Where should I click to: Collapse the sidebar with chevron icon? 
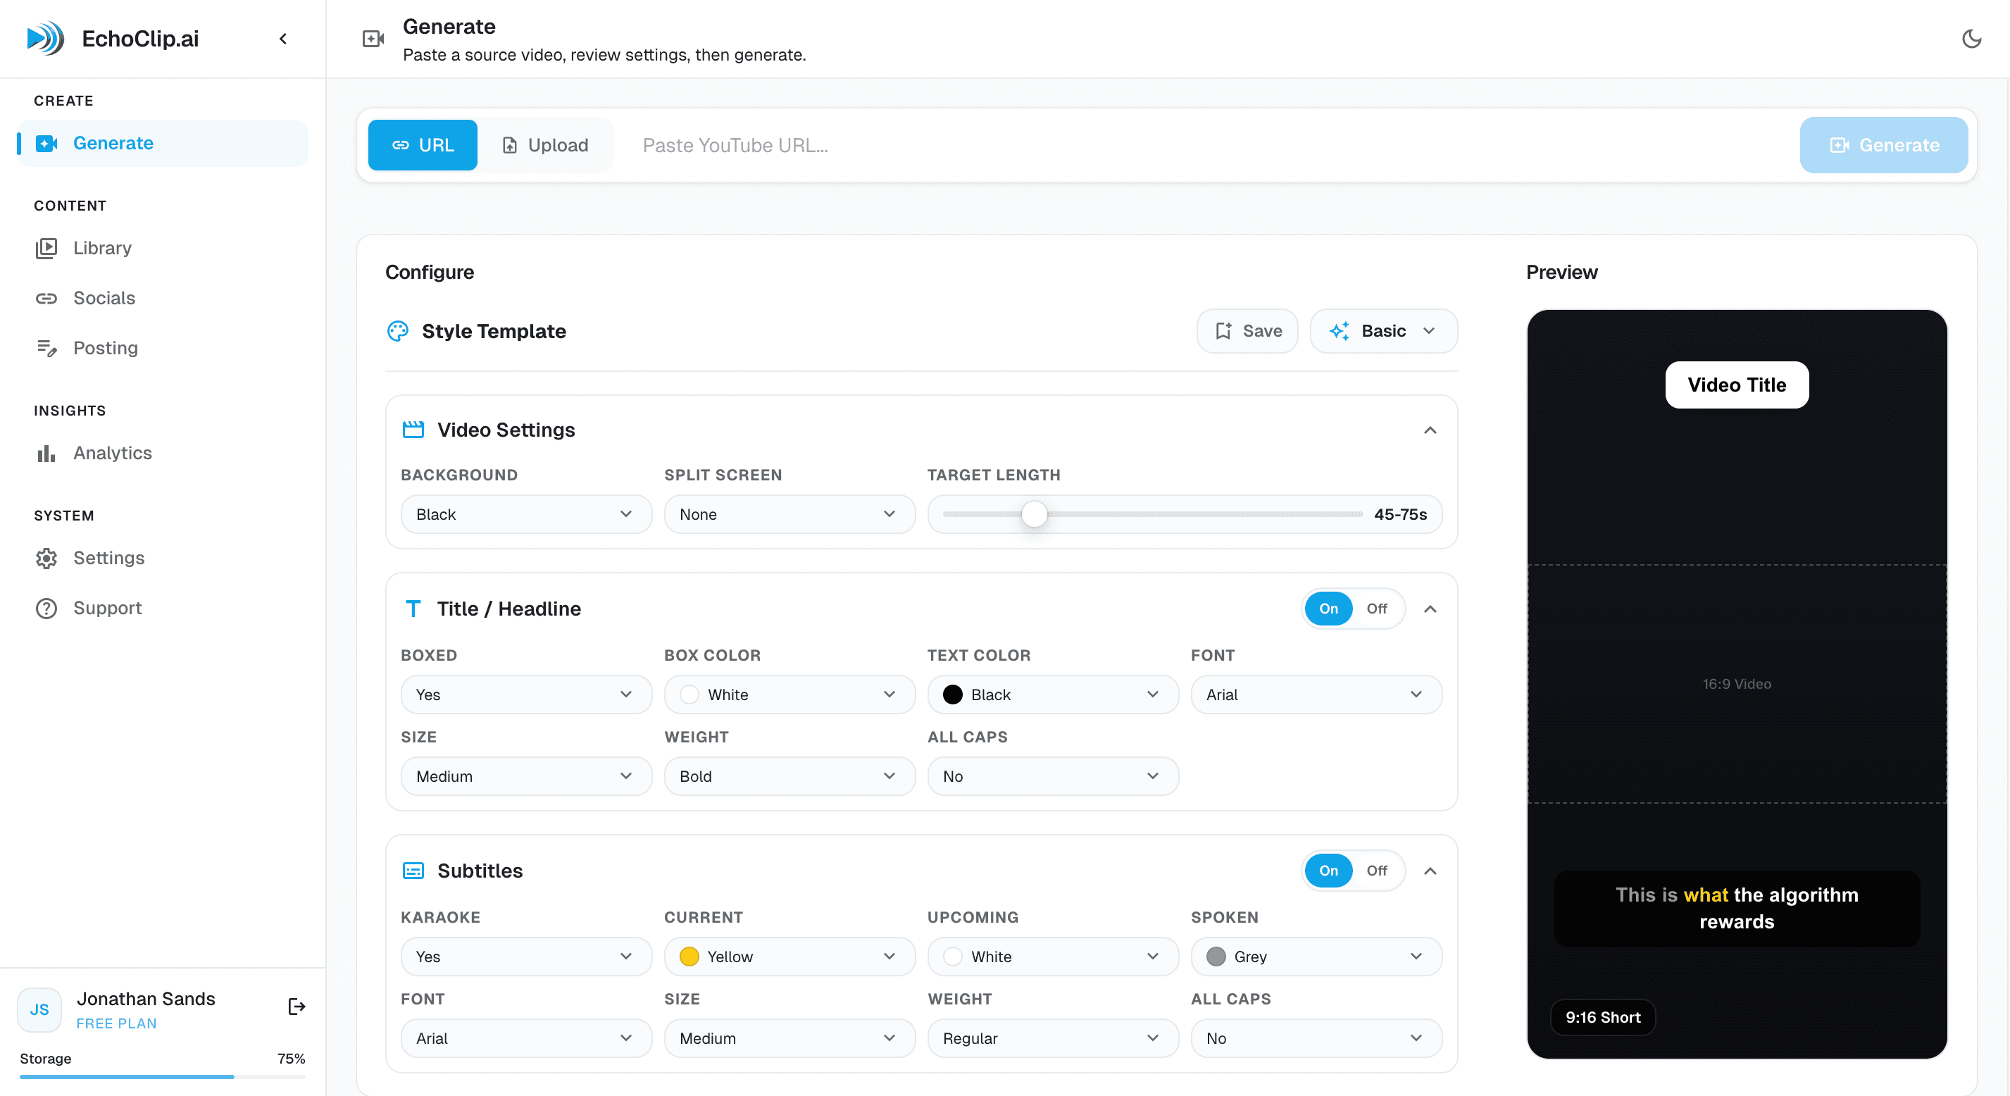(x=283, y=39)
